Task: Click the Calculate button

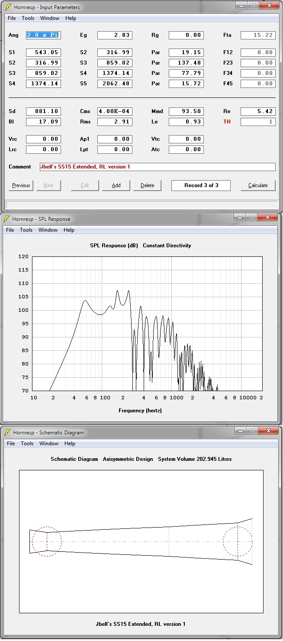Action: 258,185
